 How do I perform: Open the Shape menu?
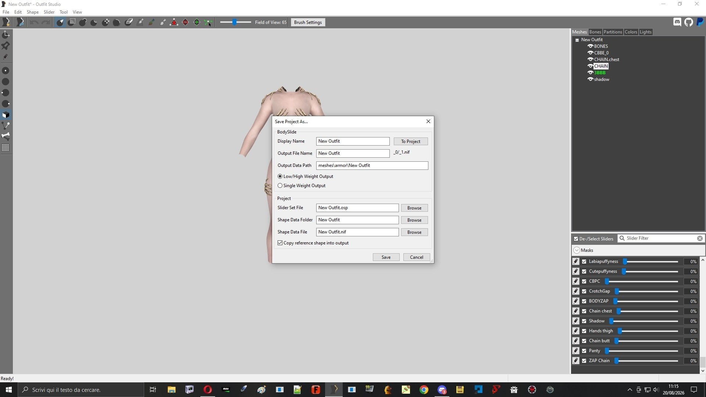(x=33, y=12)
